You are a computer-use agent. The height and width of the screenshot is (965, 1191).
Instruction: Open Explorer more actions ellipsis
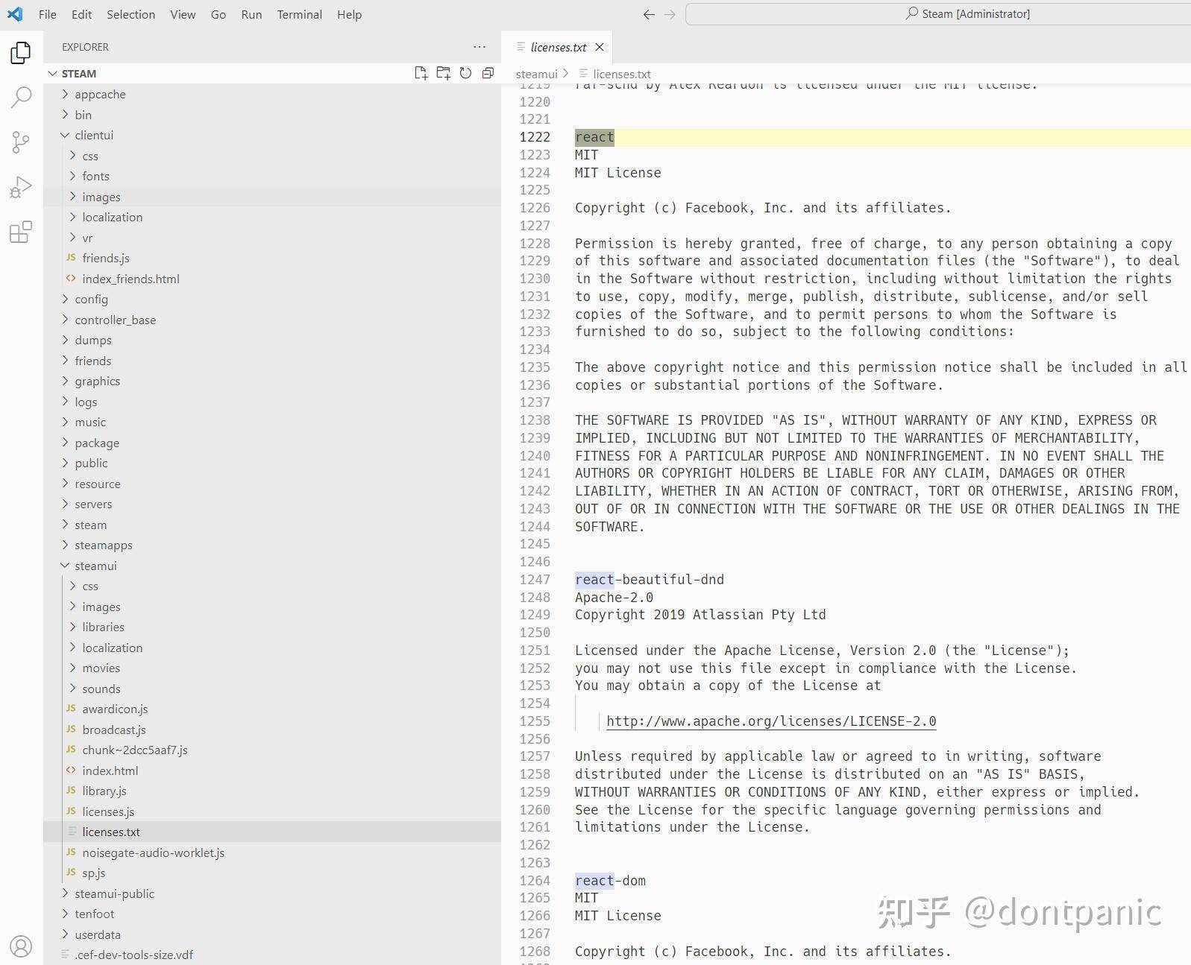pos(480,47)
